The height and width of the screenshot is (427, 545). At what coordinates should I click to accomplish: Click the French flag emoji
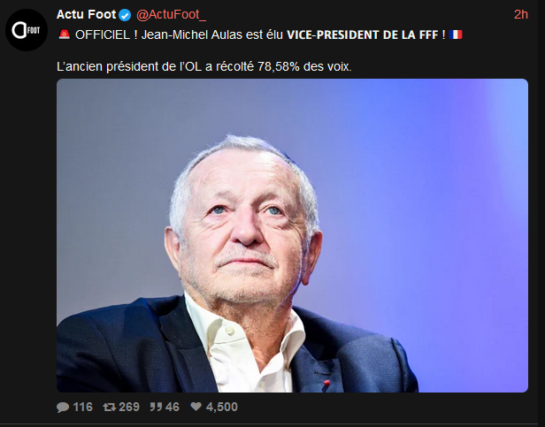pyautogui.click(x=456, y=34)
